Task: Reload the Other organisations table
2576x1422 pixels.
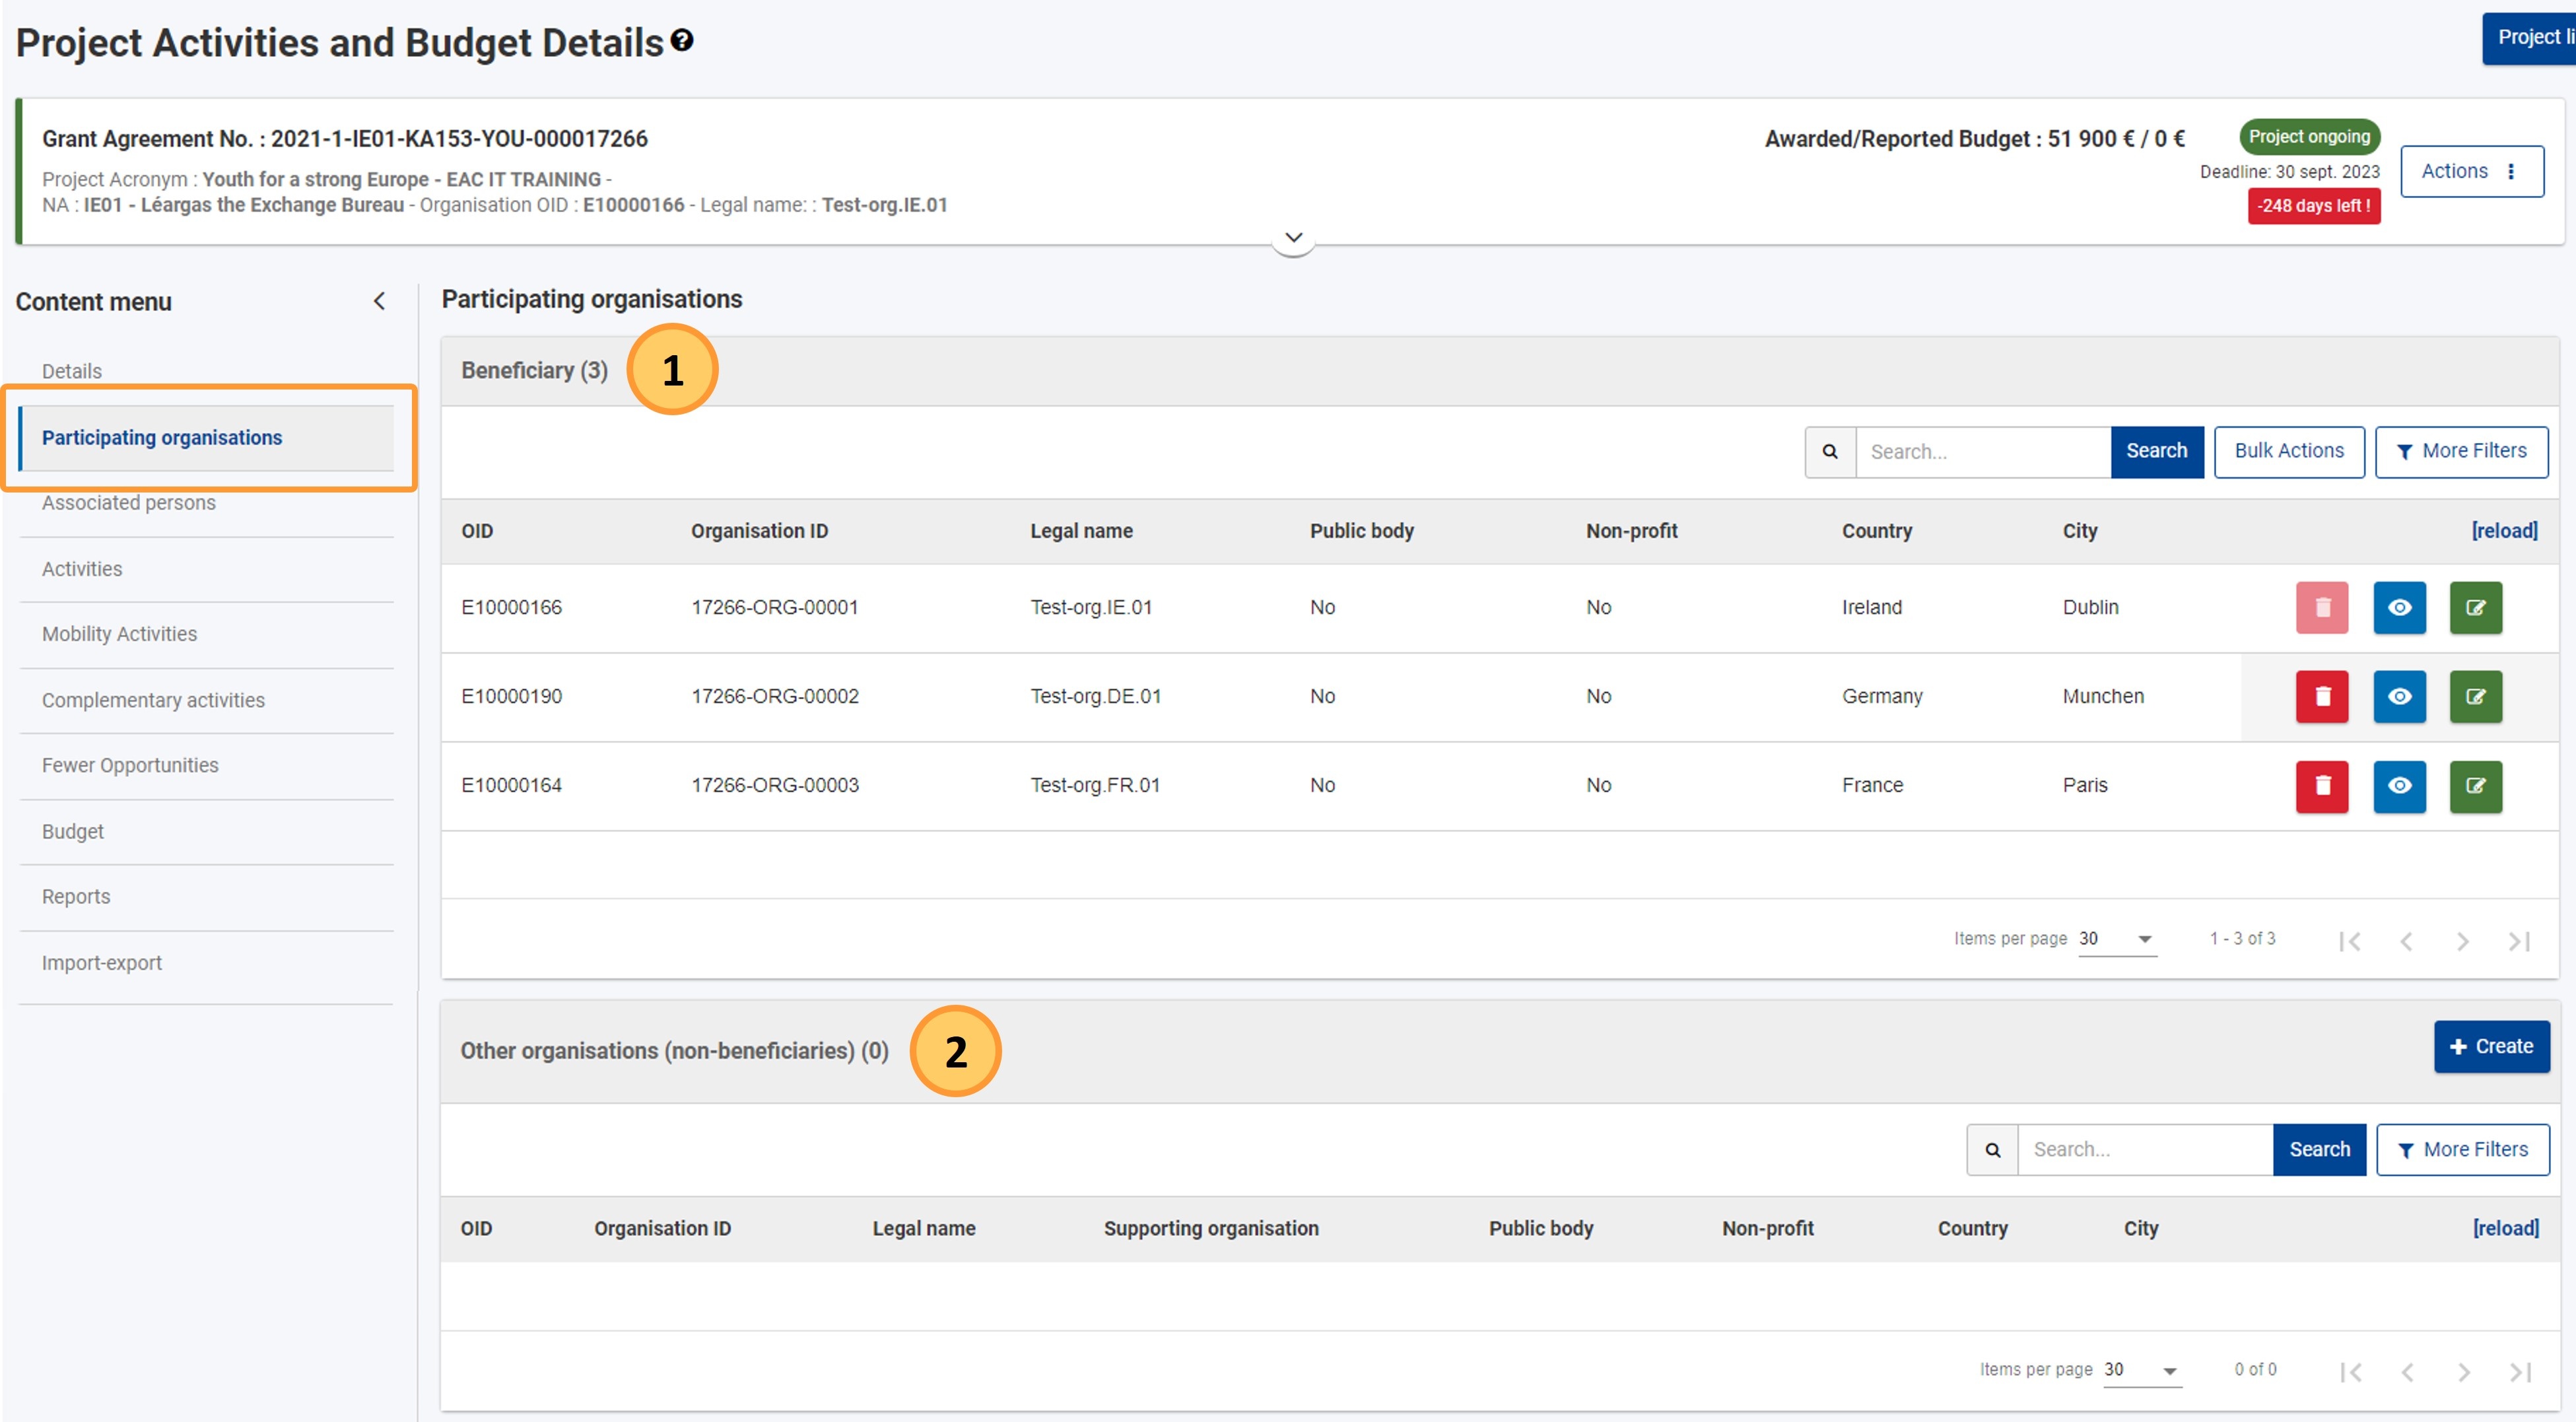Action: (2505, 1228)
